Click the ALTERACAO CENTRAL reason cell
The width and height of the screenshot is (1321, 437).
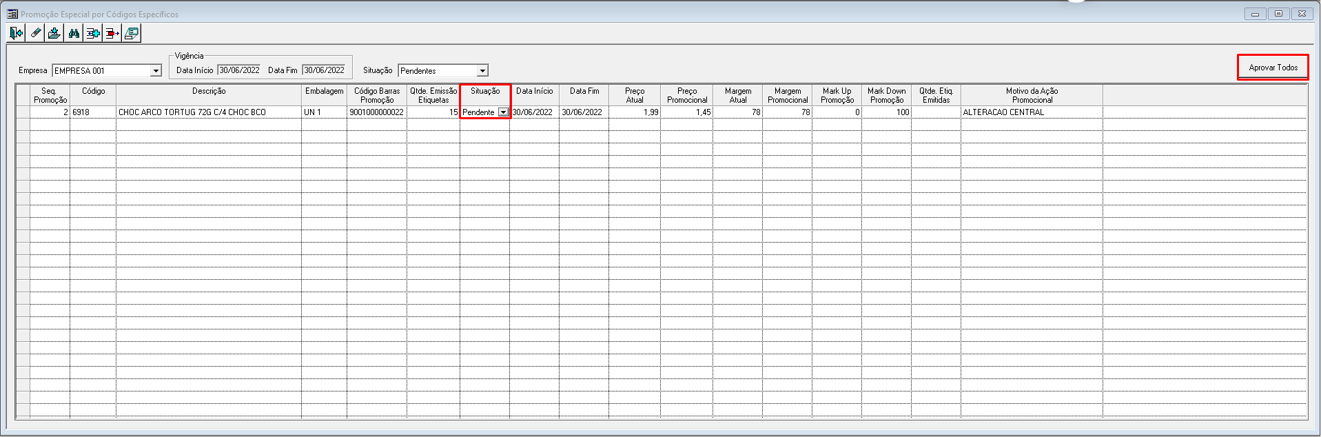coord(1032,112)
